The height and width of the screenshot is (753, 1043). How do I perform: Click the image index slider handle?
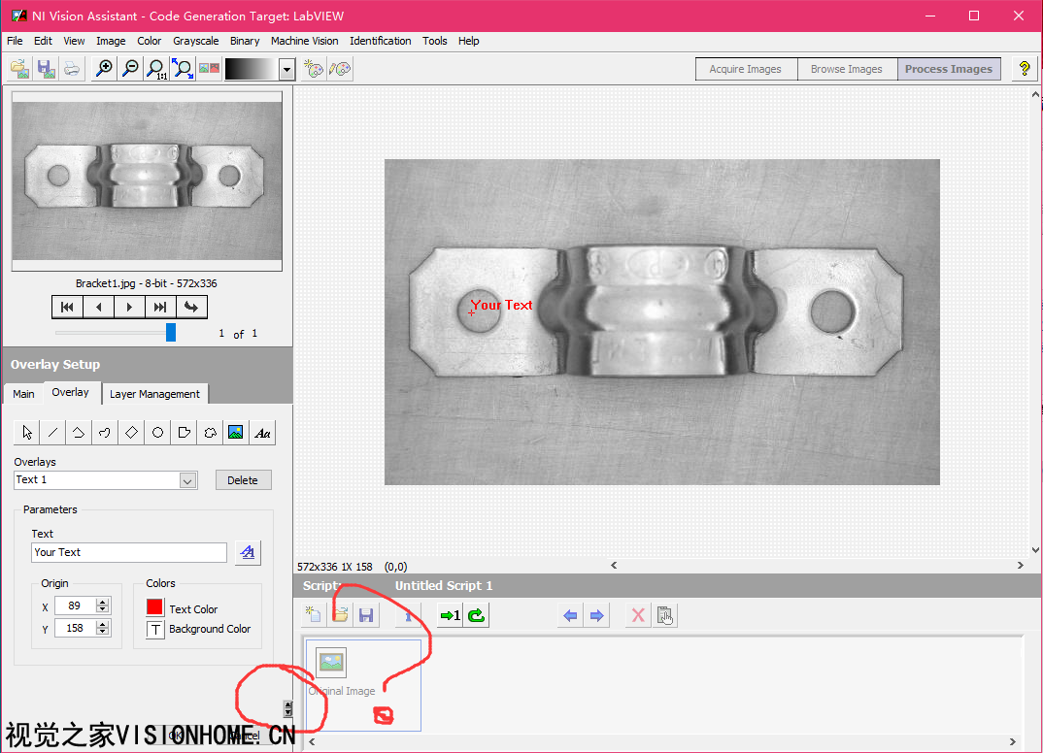coord(171,332)
